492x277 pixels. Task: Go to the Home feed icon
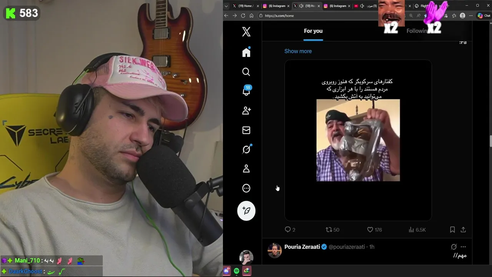[x=246, y=52]
